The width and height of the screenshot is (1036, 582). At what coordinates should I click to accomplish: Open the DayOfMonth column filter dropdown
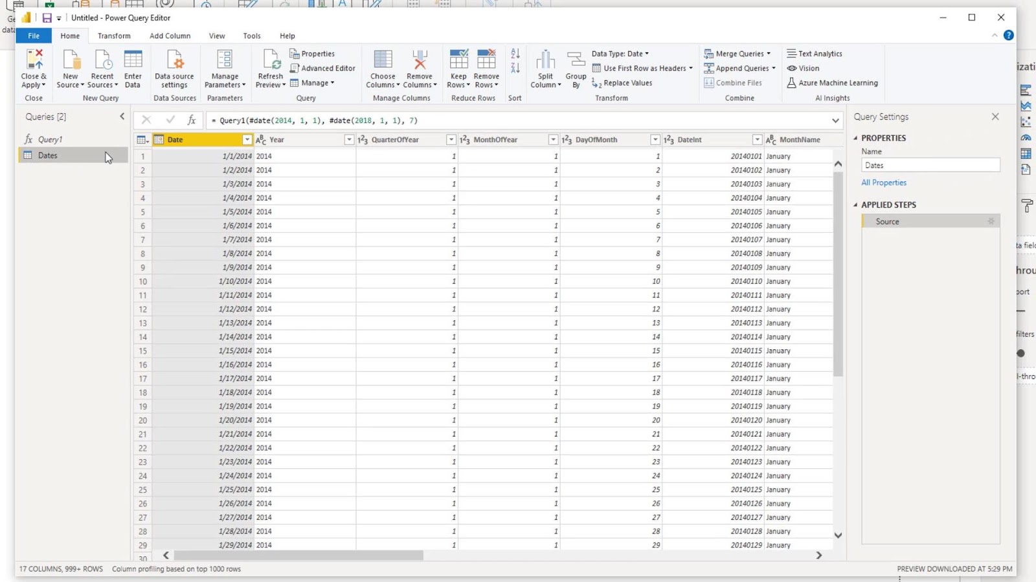655,140
